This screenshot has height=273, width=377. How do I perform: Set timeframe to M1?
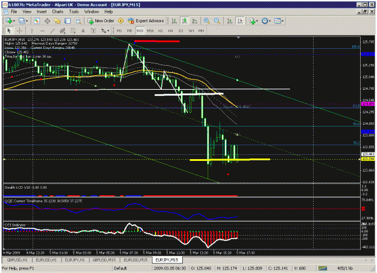pyautogui.click(x=119, y=31)
